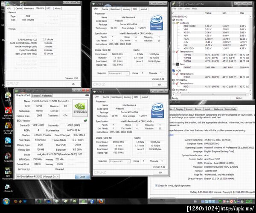Switch to the Sensors tab in GPU-Z
This screenshot has width=256, height=213.
(36, 96)
